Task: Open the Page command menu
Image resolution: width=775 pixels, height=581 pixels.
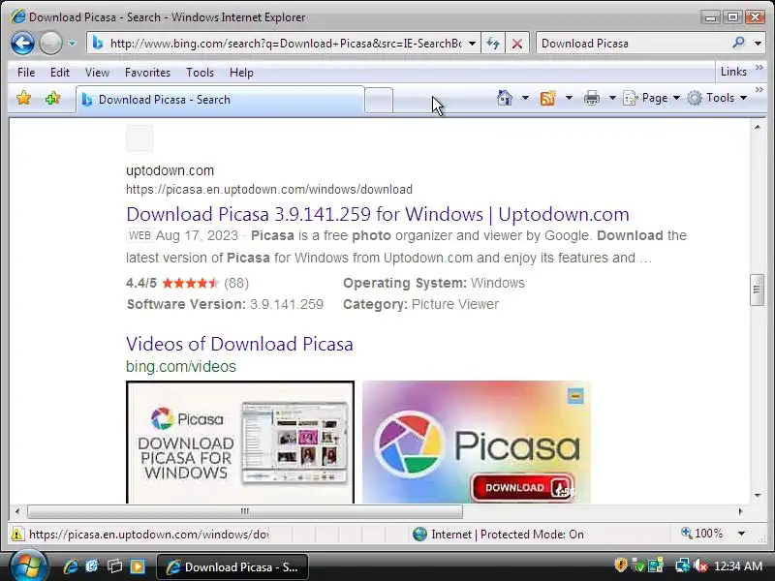Action: coord(651,98)
